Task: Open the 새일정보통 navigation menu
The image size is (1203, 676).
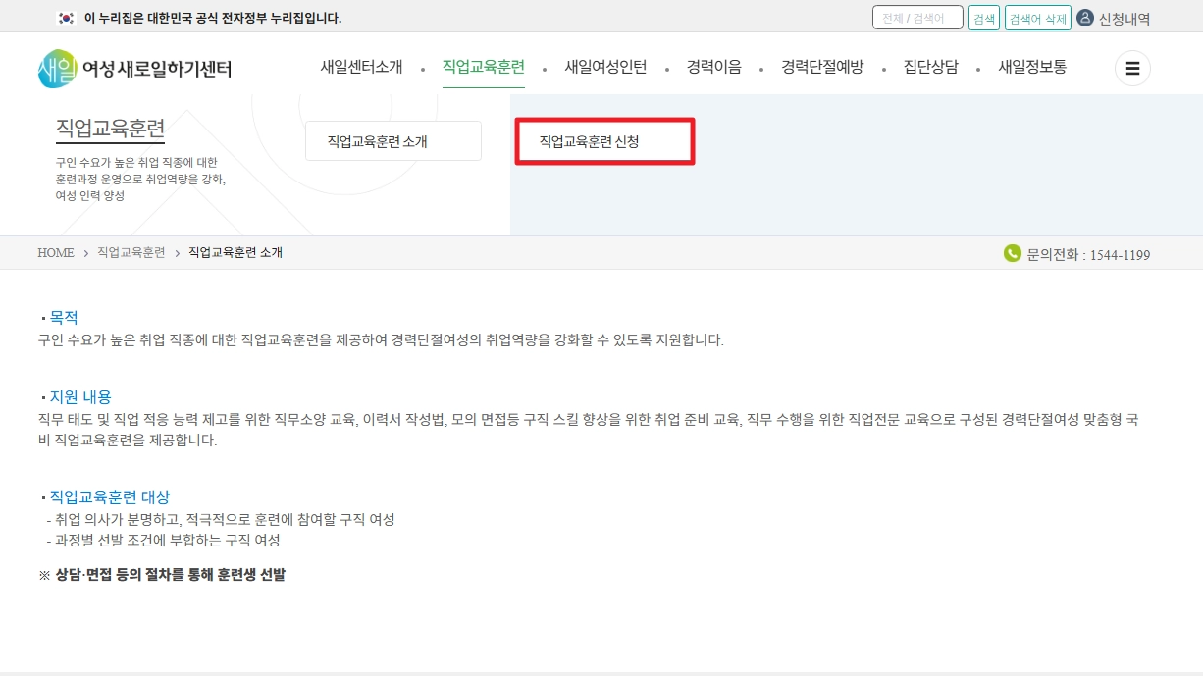Action: pyautogui.click(x=1032, y=67)
